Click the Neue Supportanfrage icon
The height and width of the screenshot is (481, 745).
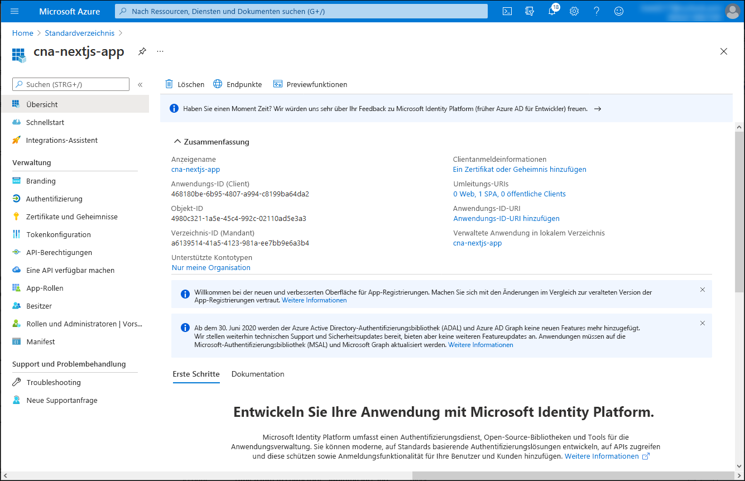(x=16, y=400)
